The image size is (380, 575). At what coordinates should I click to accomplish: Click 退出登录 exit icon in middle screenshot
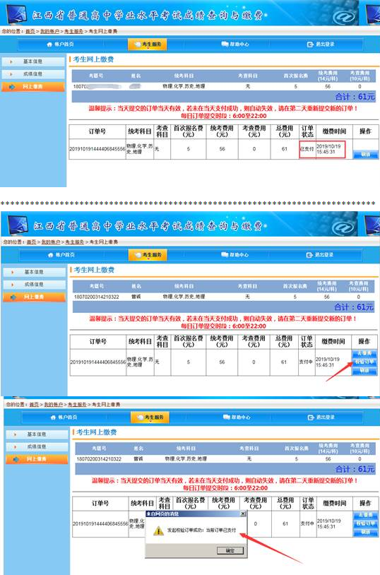309,254
